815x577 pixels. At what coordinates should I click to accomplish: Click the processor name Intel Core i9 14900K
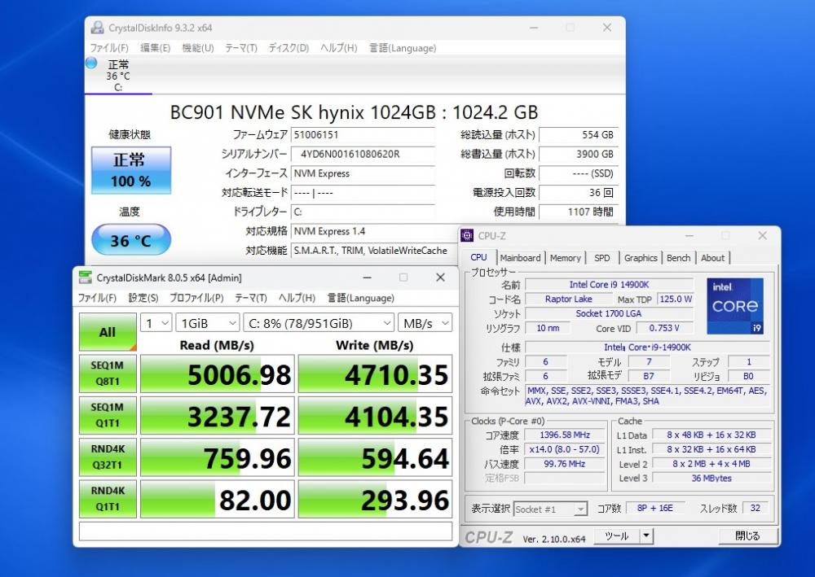click(x=609, y=284)
